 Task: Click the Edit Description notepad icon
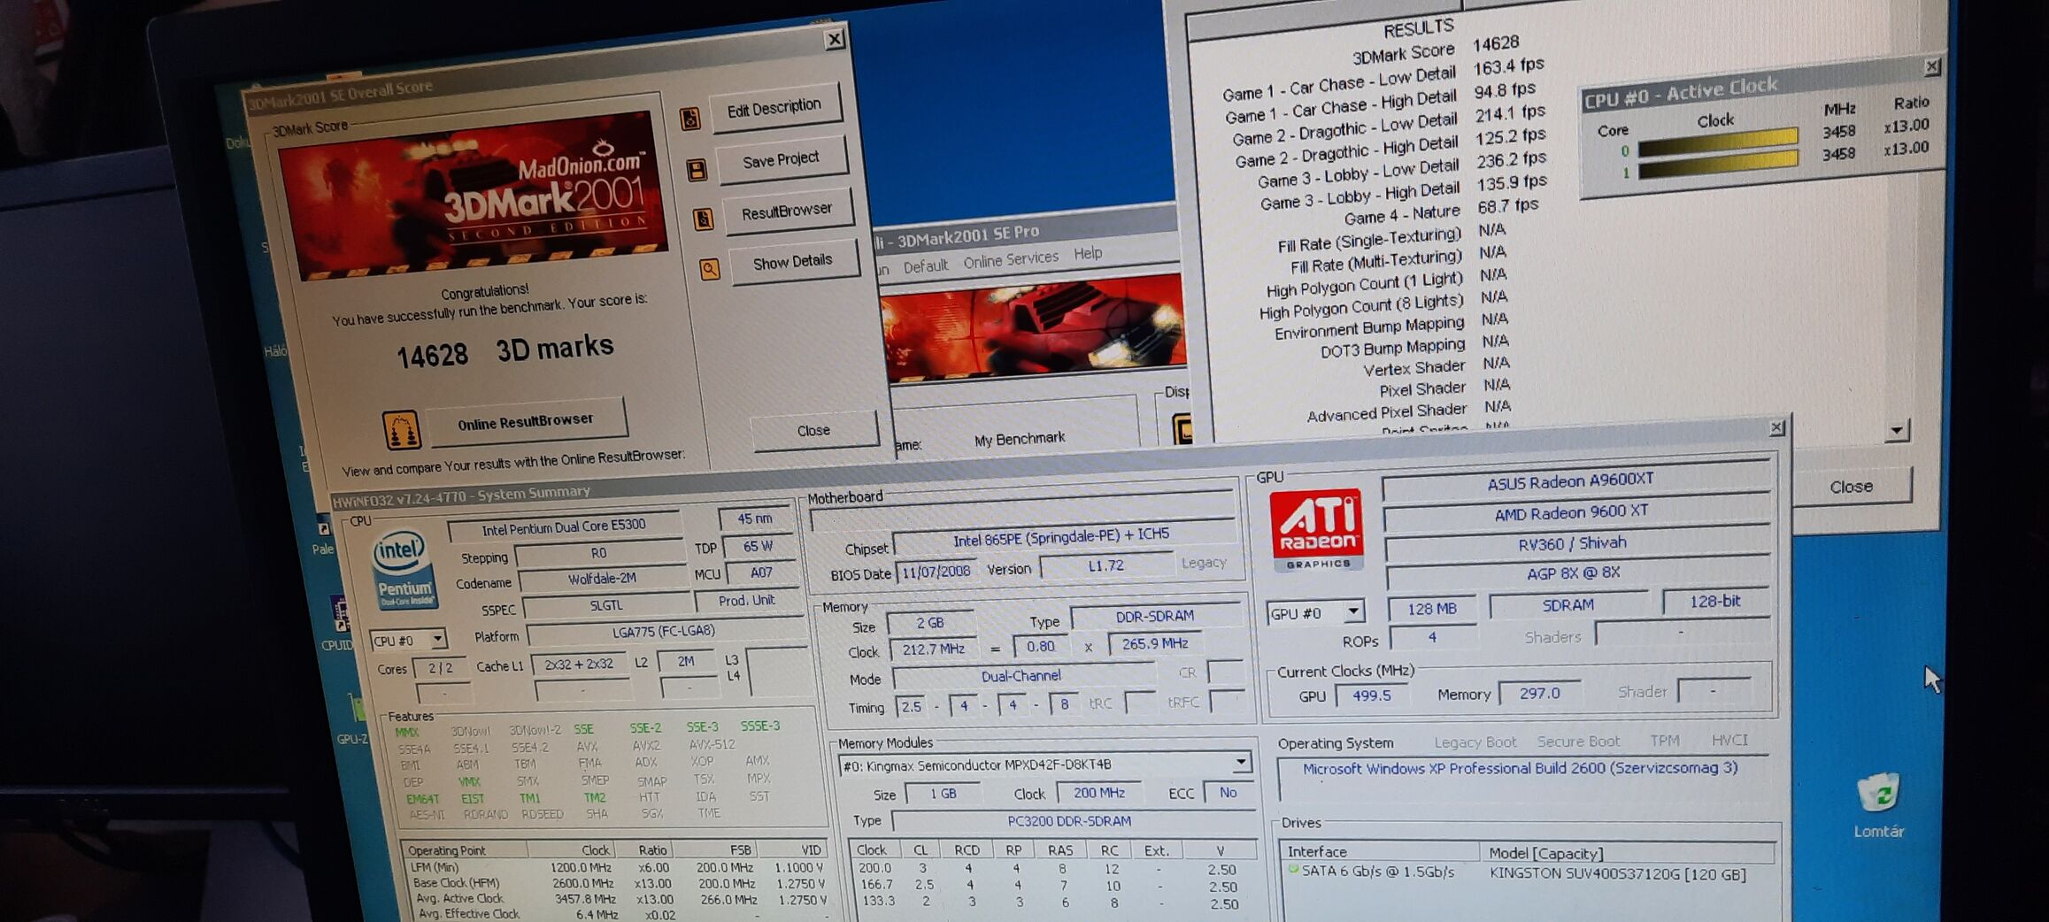click(x=690, y=119)
